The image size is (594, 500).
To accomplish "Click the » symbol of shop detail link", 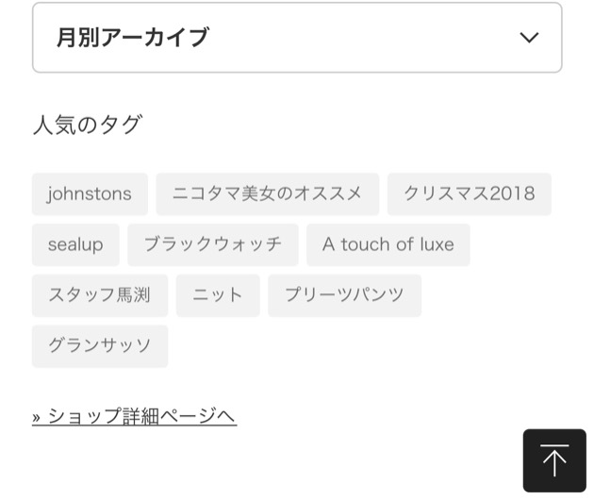I will [37, 418].
